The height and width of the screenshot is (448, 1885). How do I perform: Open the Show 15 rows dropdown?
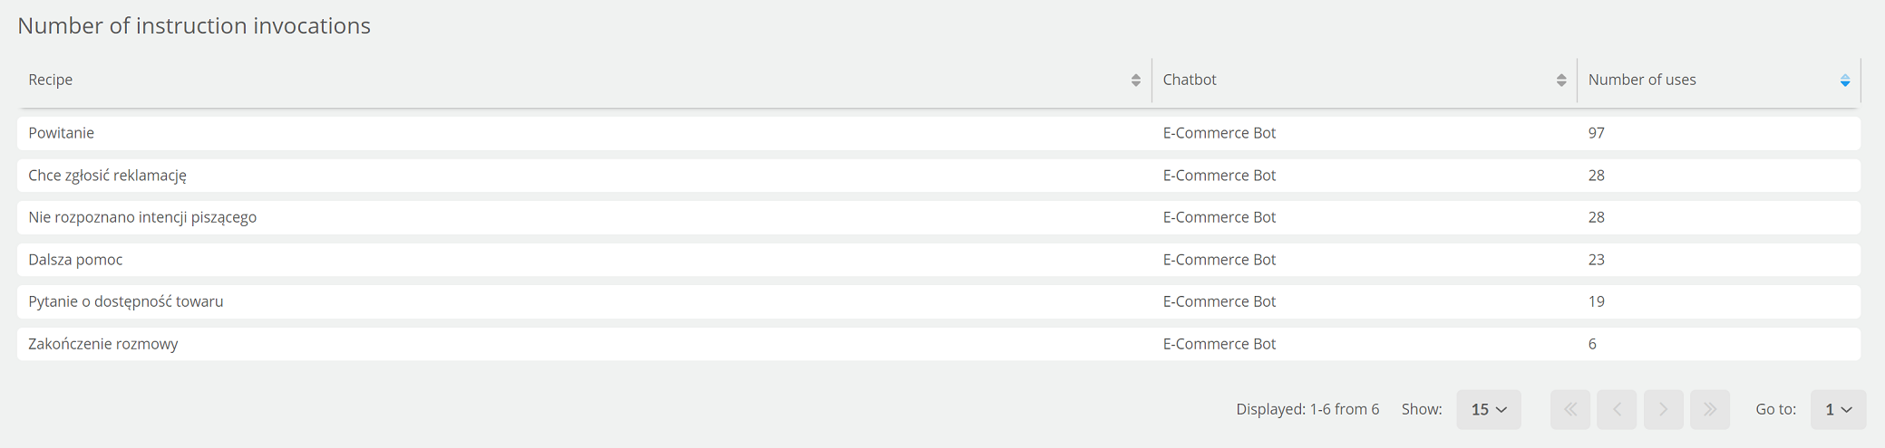1489,409
